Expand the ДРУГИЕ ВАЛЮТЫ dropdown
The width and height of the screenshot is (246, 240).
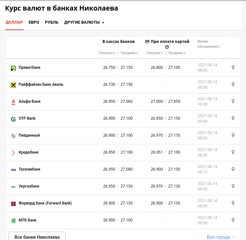point(84,22)
